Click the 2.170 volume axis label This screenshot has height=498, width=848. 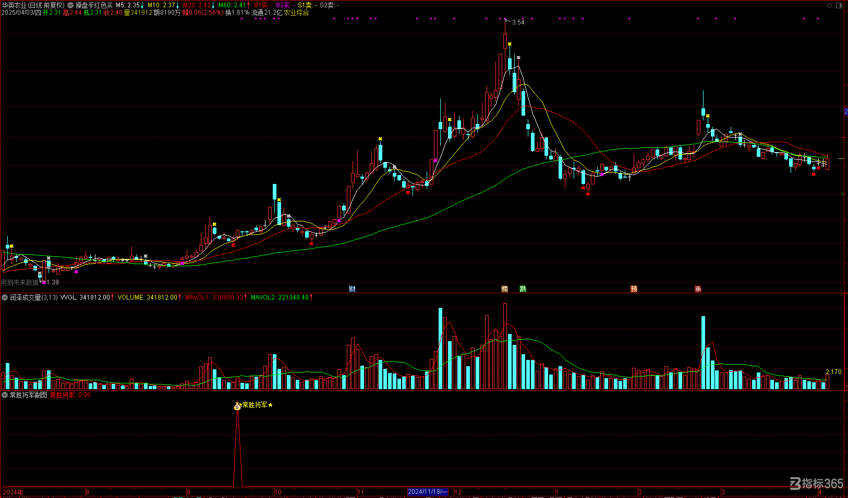(833, 372)
